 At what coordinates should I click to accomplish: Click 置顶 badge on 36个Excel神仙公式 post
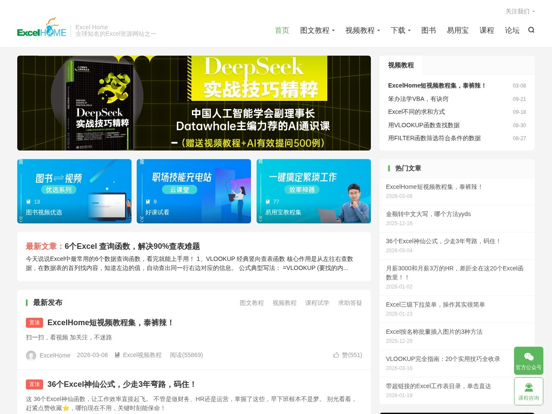coord(34,384)
